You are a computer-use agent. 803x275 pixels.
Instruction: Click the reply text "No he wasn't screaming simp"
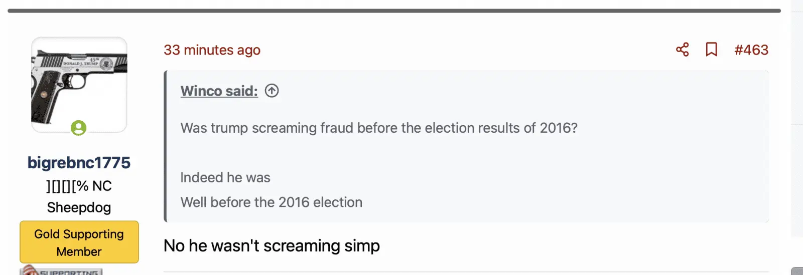(272, 246)
